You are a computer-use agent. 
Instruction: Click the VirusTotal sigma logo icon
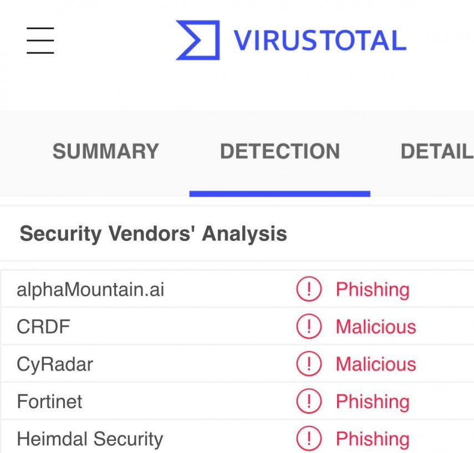pos(198,40)
